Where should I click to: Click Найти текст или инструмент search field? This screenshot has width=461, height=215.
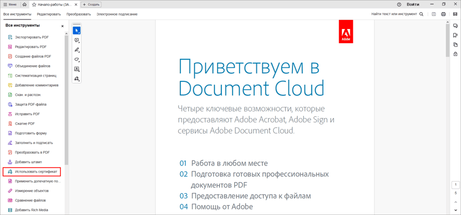click(x=394, y=14)
